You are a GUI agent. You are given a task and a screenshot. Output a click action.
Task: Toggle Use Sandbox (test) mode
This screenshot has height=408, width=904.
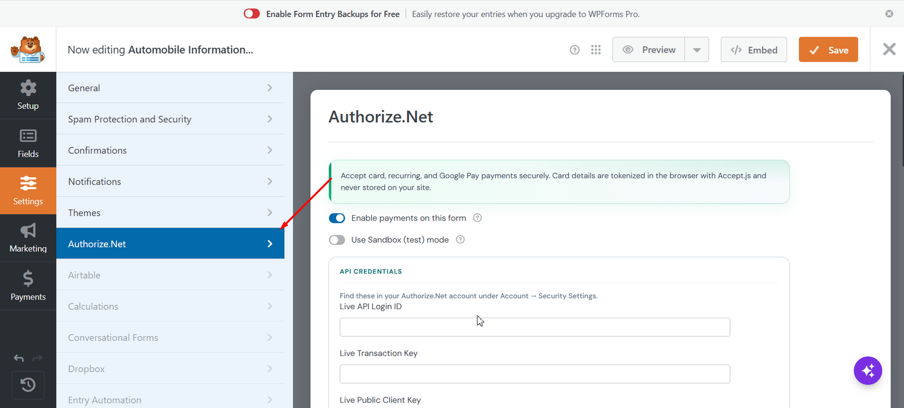(337, 240)
